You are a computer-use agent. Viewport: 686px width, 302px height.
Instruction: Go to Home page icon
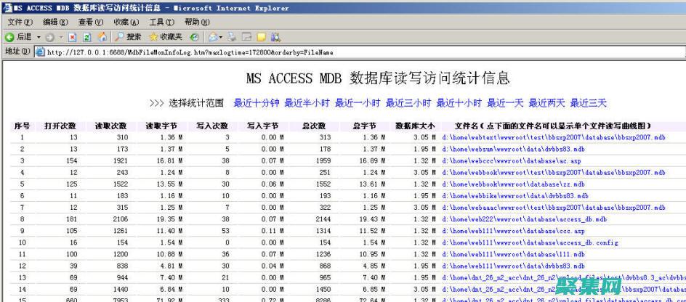tap(102, 37)
